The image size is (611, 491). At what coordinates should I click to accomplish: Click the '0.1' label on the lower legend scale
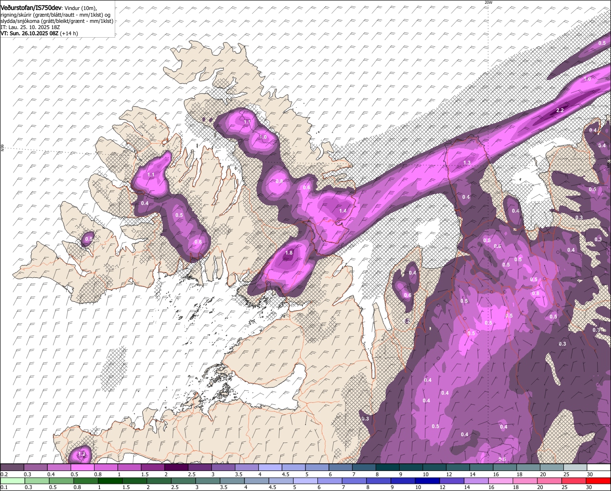(4, 488)
